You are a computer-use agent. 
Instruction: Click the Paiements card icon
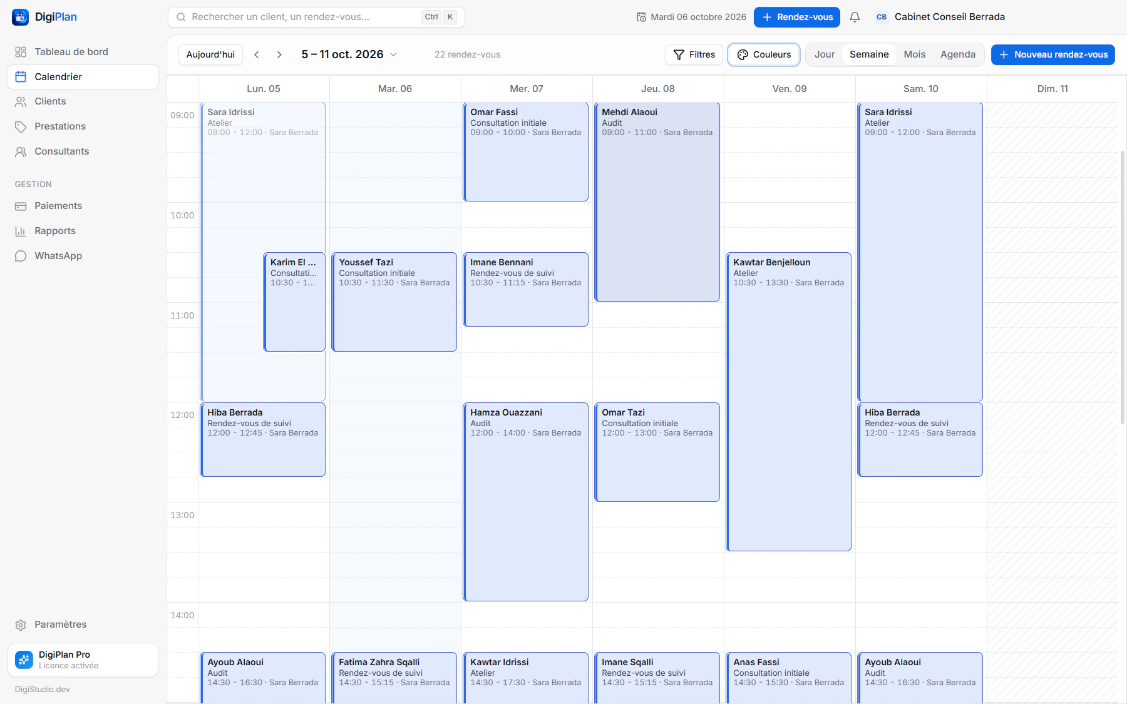21,206
